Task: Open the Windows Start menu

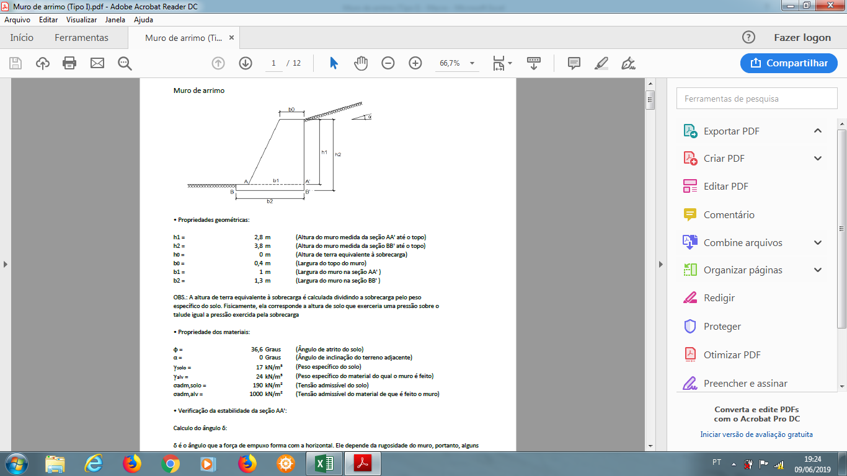Action: tap(16, 464)
